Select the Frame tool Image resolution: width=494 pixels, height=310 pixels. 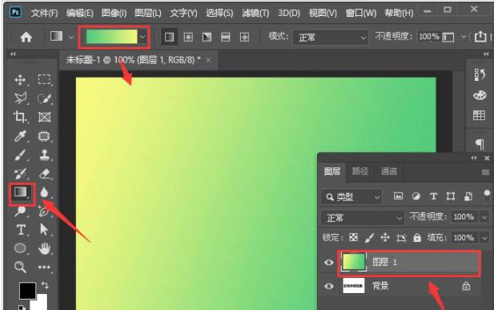tap(44, 117)
